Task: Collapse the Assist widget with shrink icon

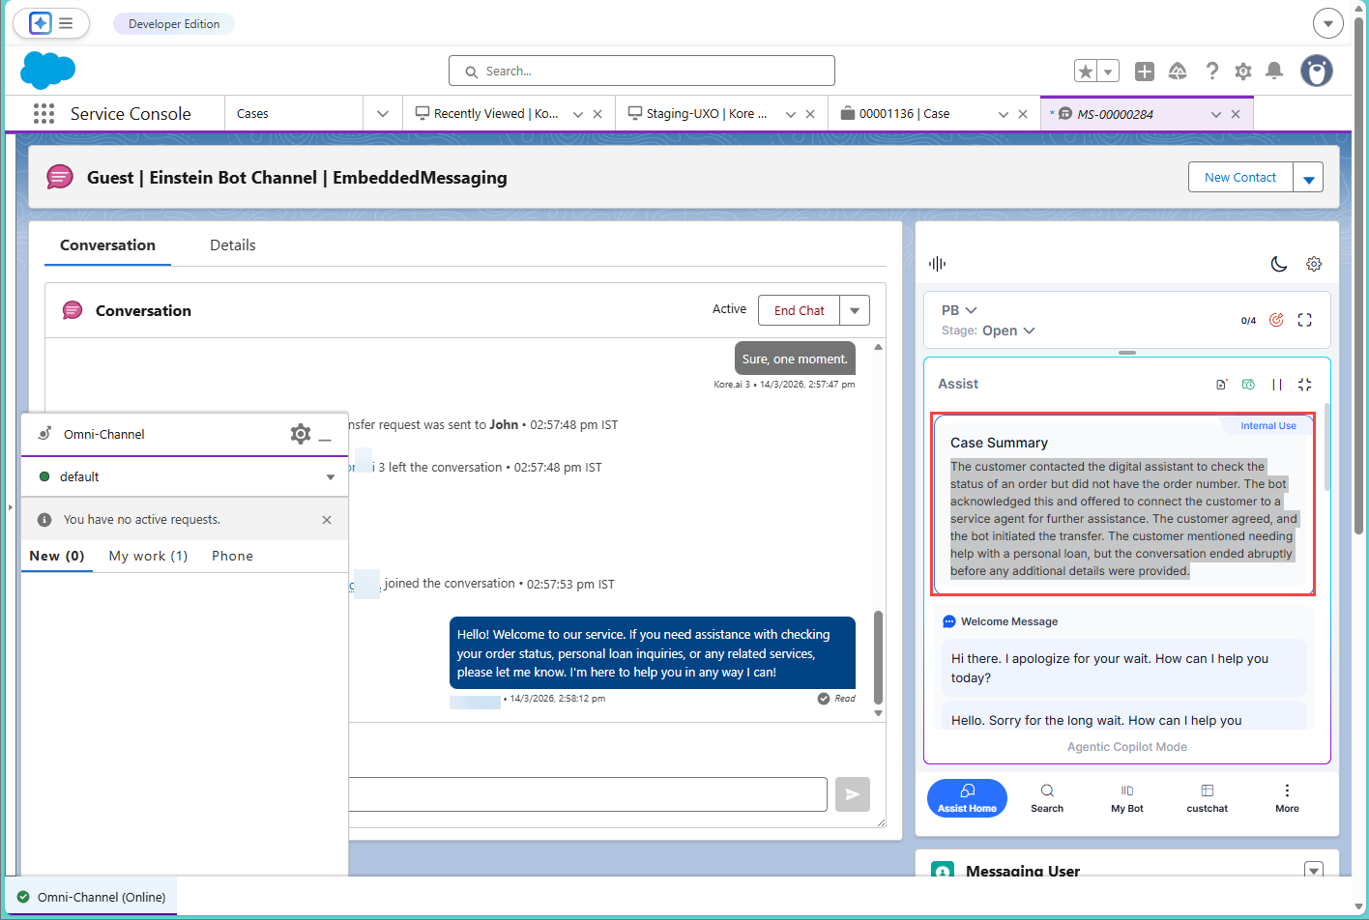Action: 1305,385
